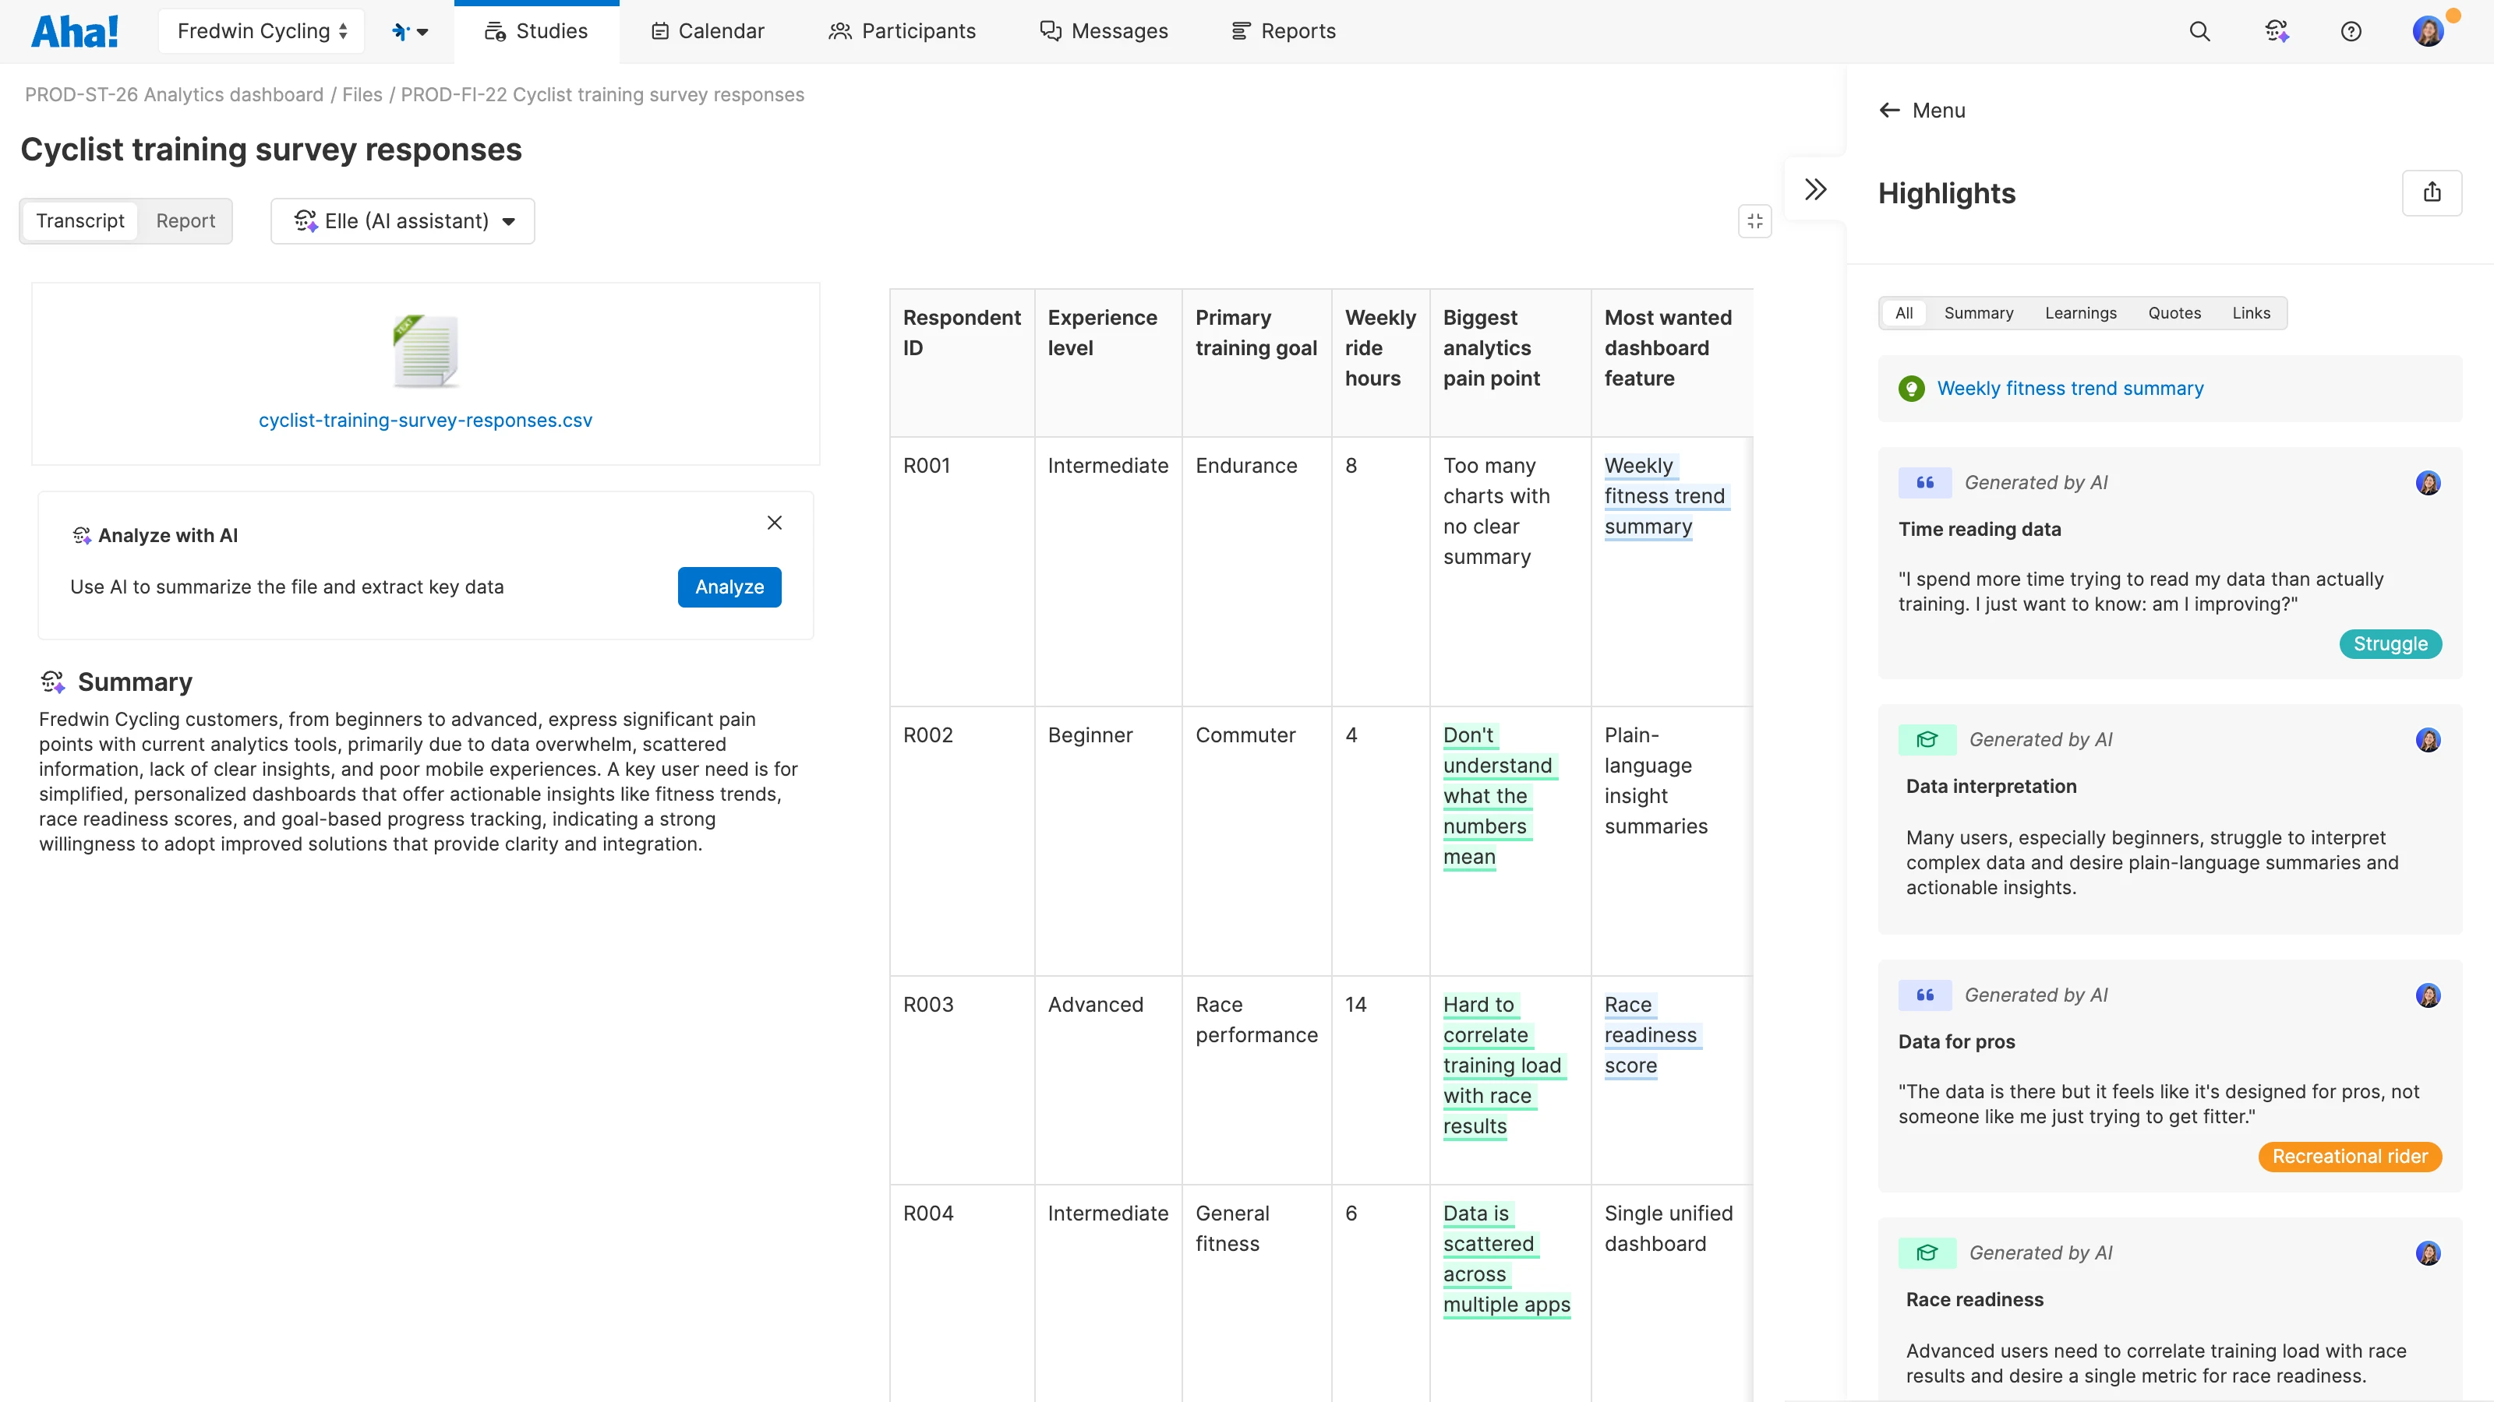Collapse the Highlights side panel

click(x=1816, y=188)
